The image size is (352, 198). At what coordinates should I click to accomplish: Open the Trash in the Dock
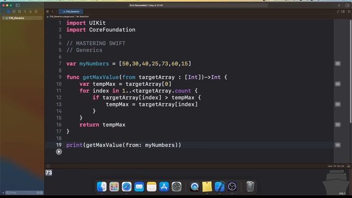click(x=250, y=186)
